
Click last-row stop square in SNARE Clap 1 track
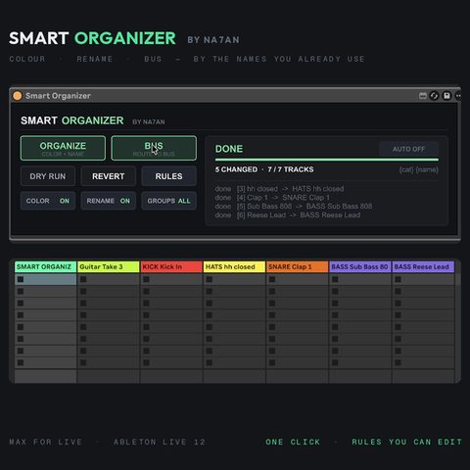(272, 362)
